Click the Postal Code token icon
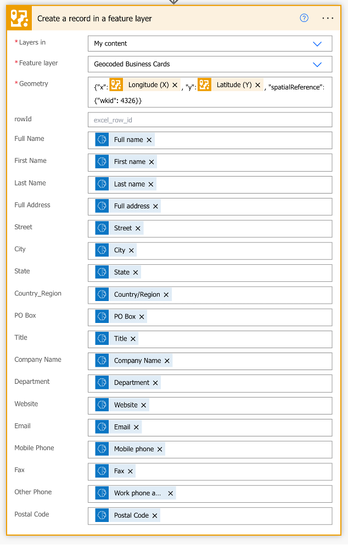Screen dimensions: 348x545 pos(102,515)
